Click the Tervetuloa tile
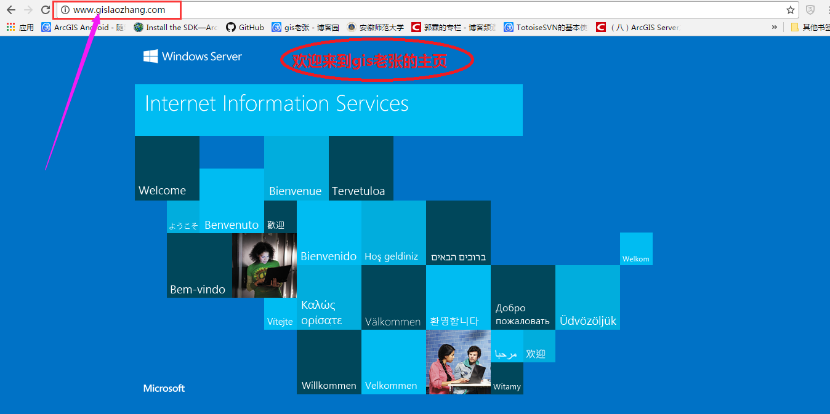This screenshot has width=830, height=414. click(361, 168)
